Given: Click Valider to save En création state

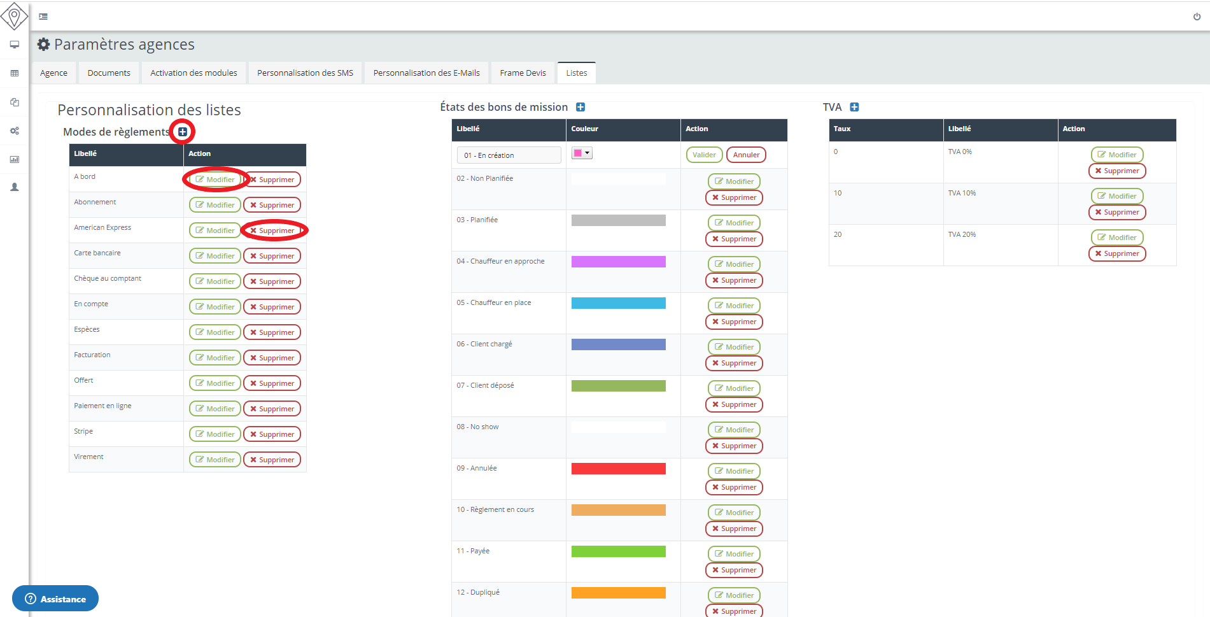Looking at the screenshot, I should 704,155.
